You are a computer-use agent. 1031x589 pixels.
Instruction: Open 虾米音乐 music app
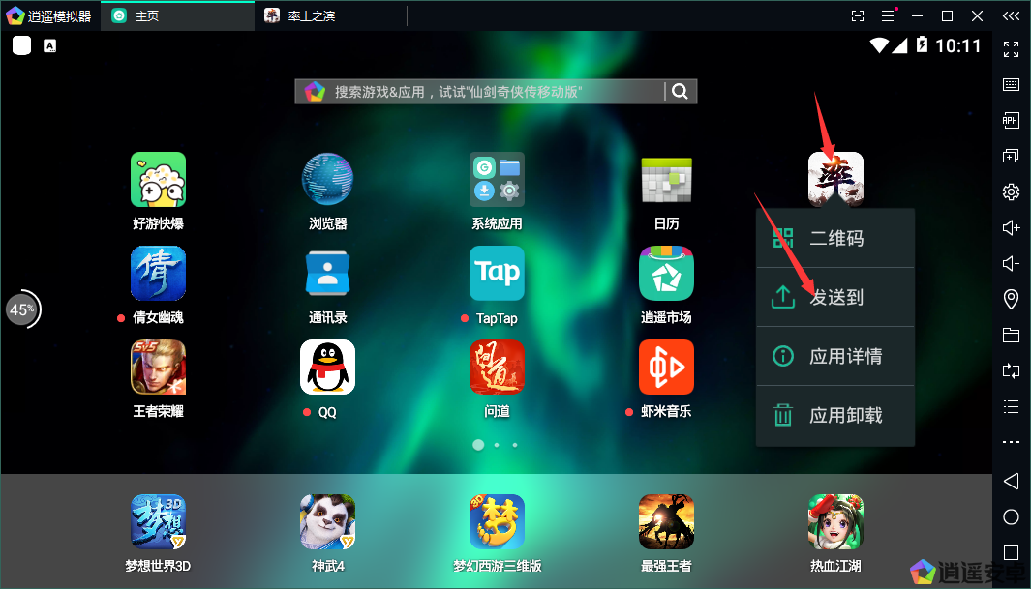(x=666, y=368)
